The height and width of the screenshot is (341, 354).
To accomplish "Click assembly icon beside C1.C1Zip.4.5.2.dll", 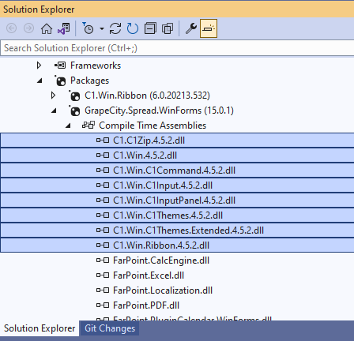I will coord(103,141).
